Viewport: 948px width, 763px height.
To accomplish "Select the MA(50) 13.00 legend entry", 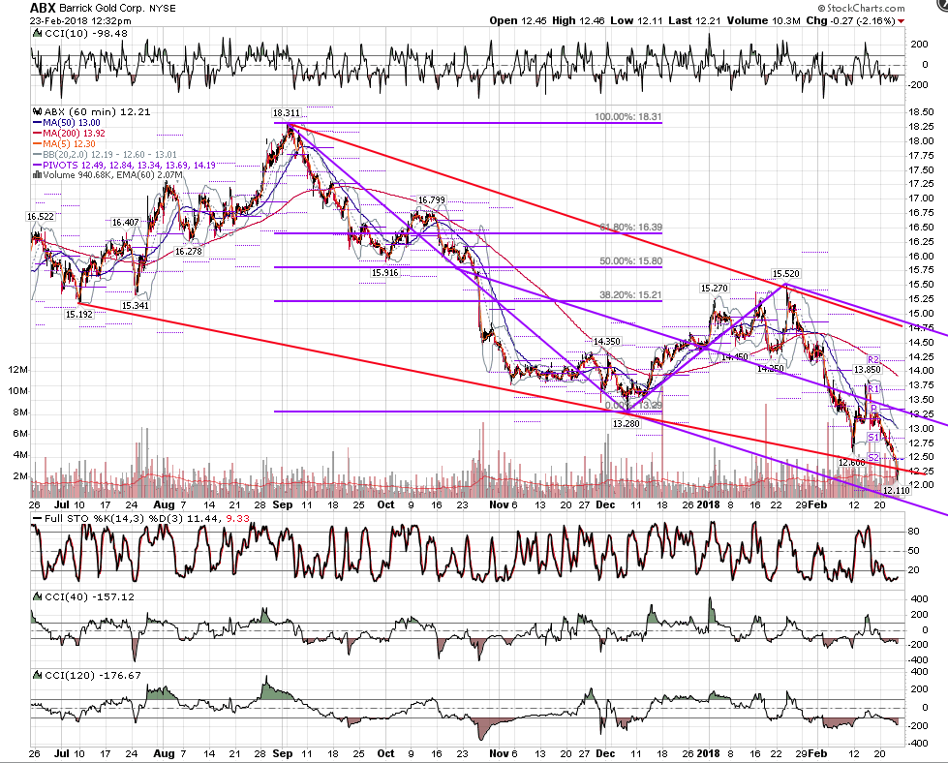I will click(x=67, y=123).
